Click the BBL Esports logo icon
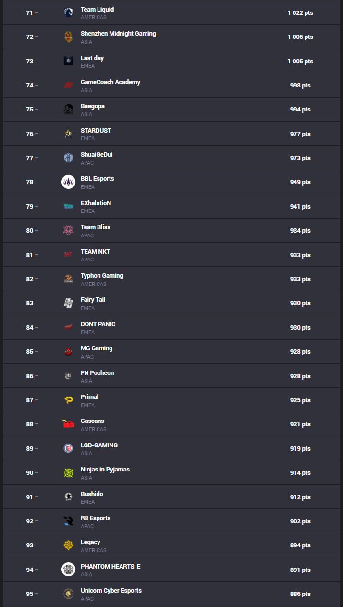This screenshot has width=343, height=607. click(68, 182)
